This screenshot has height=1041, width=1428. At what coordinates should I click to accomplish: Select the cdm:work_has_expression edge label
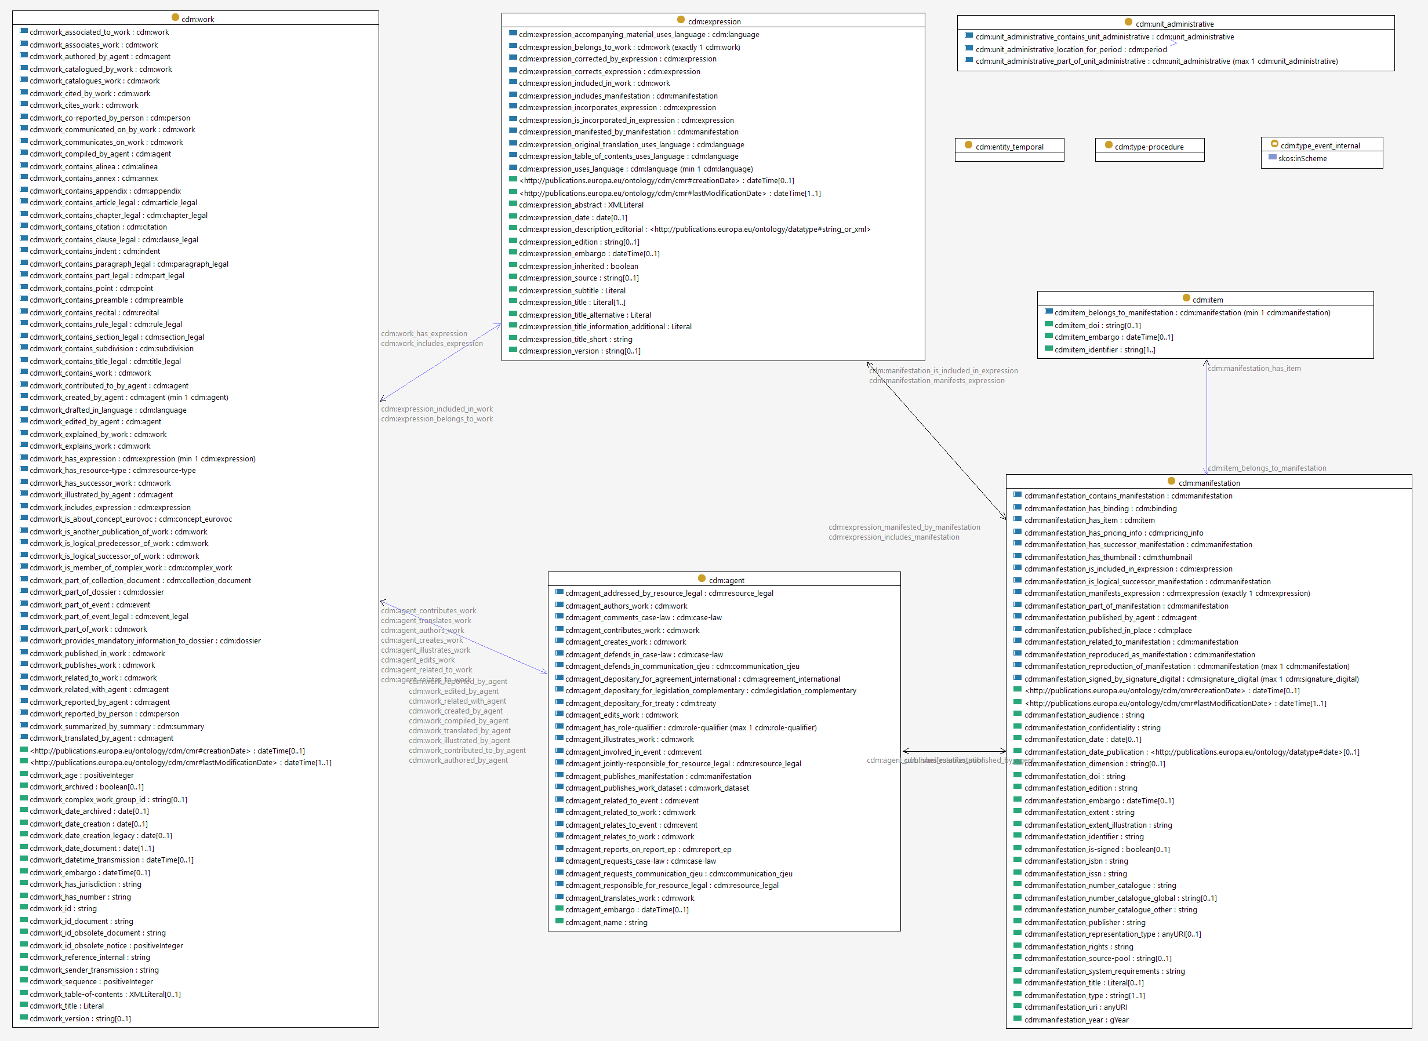[x=424, y=334]
